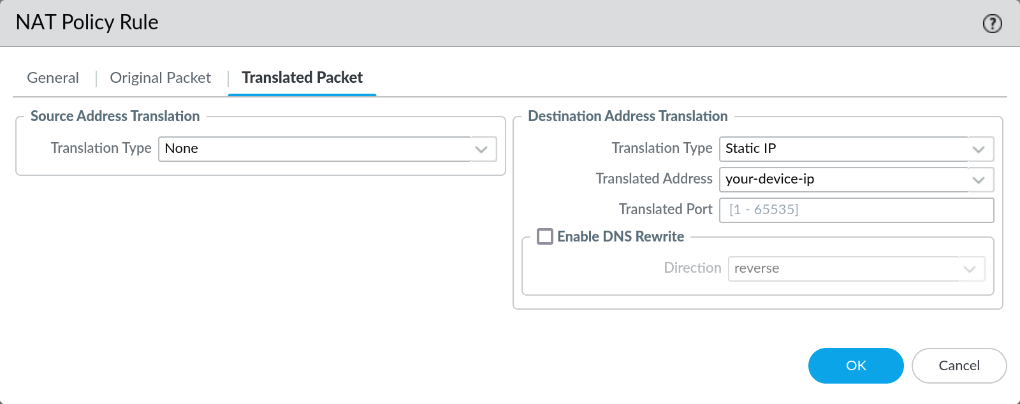1020x404 pixels.
Task: Expand Source Translation Type dropdown arrow
Action: 481,149
